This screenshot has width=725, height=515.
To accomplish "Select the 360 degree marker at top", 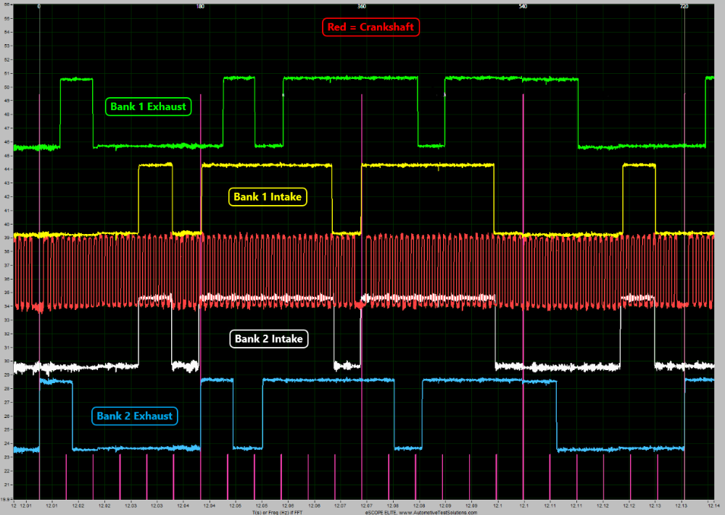I will (x=362, y=6).
